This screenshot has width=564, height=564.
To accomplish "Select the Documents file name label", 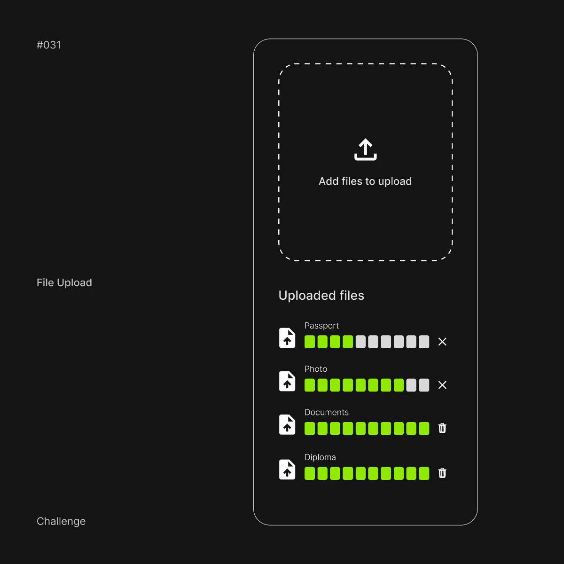I will [x=327, y=412].
